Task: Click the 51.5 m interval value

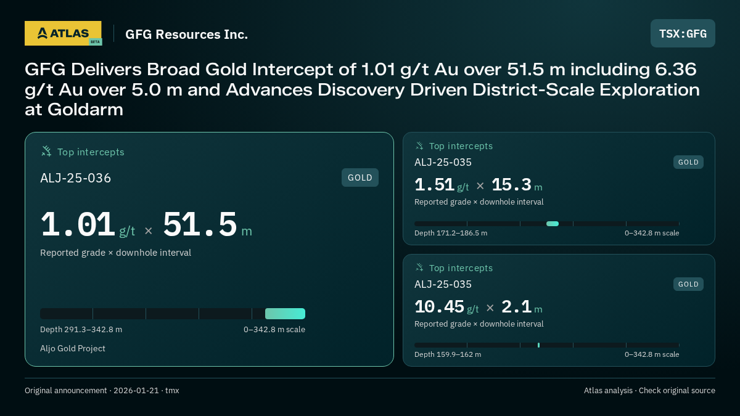Action: tap(208, 226)
